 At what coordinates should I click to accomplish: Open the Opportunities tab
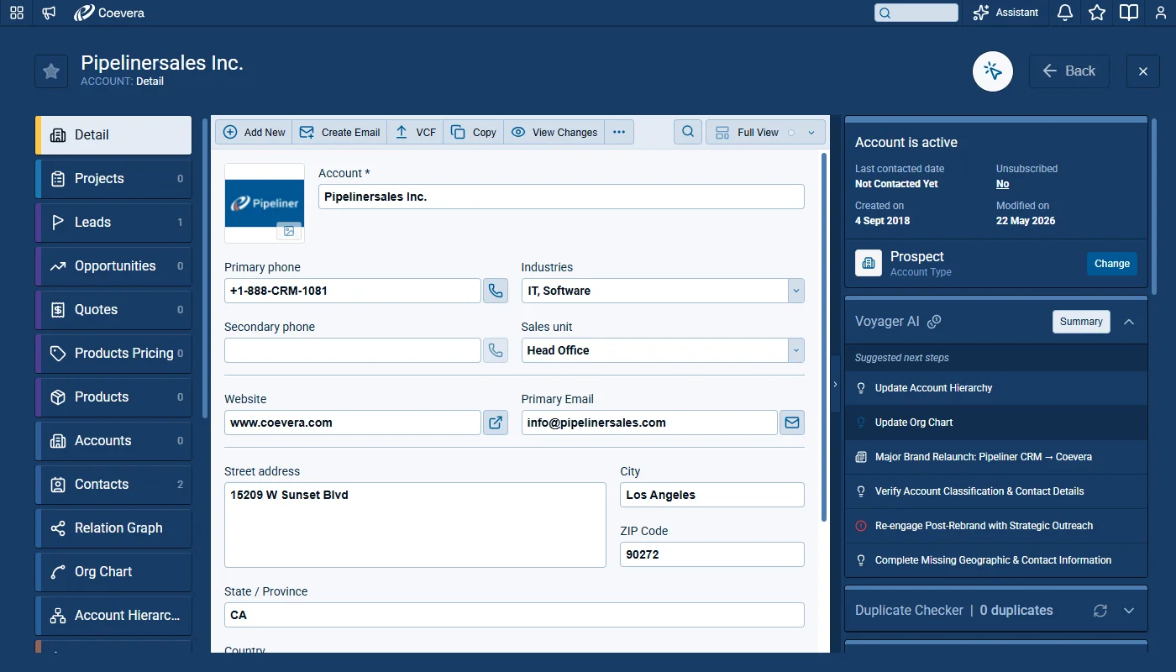click(x=114, y=265)
